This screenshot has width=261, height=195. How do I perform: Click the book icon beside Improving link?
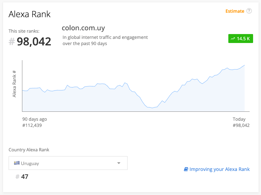186,169
